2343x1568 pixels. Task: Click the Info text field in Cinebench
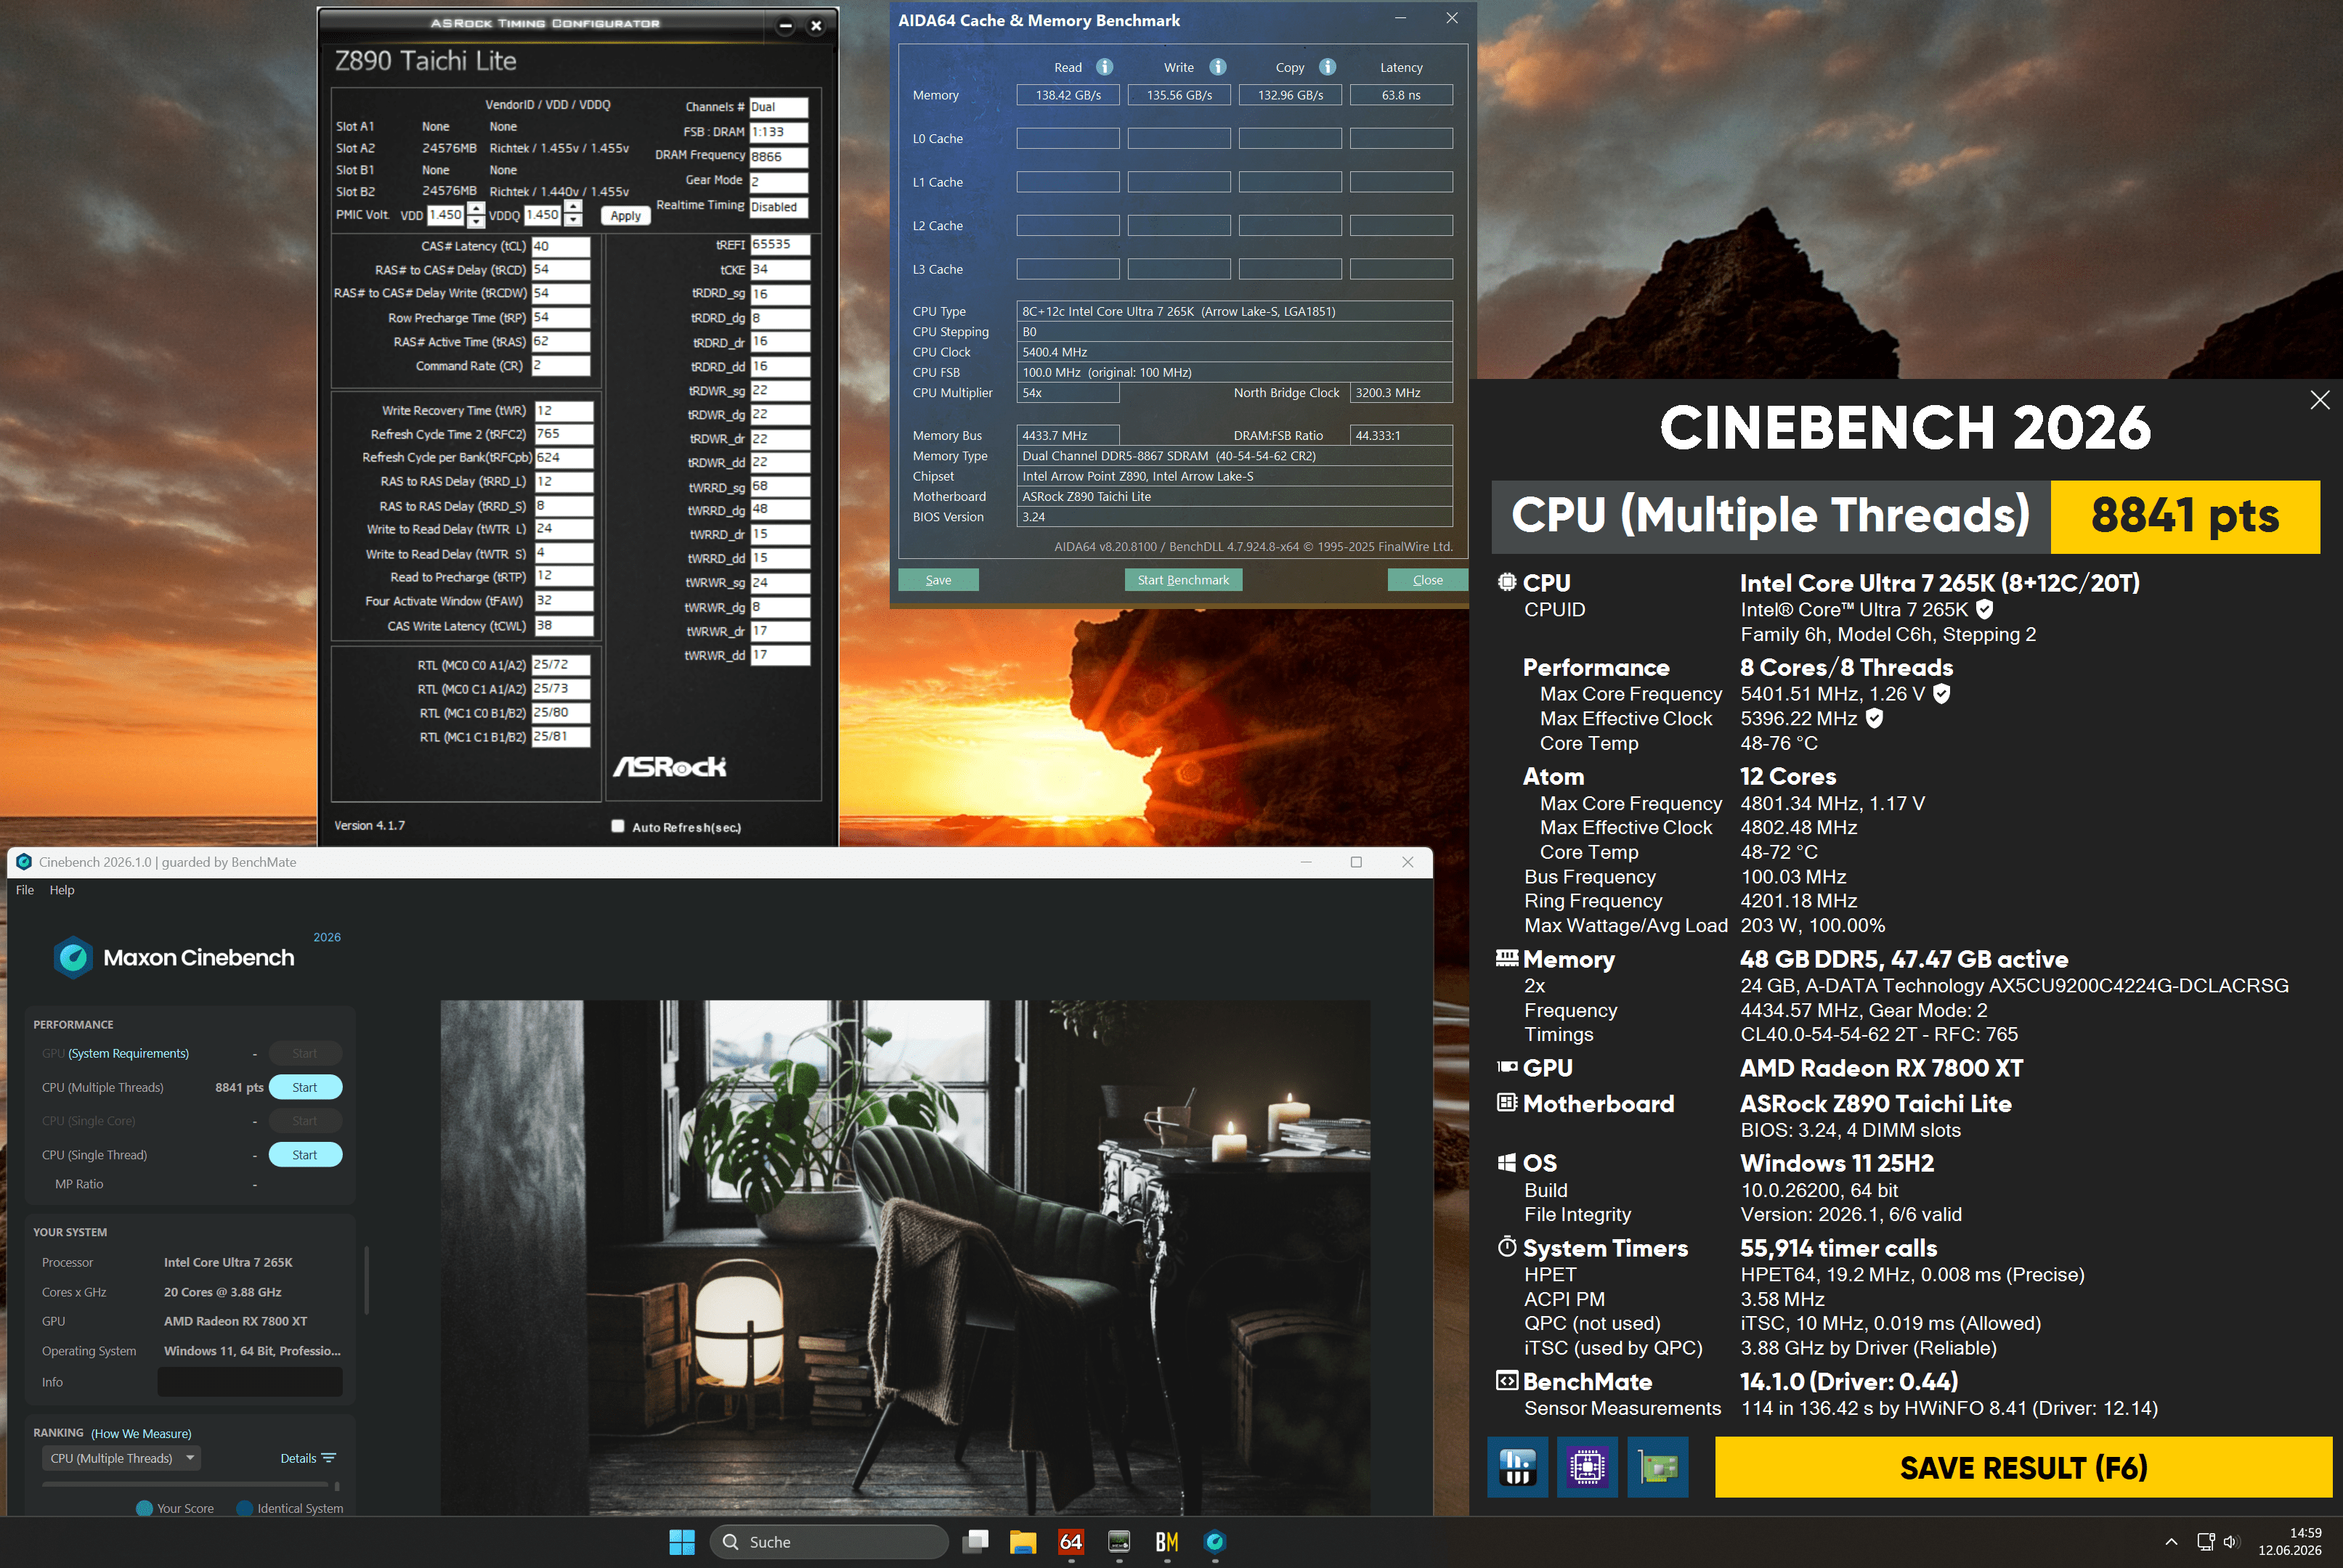click(250, 1382)
